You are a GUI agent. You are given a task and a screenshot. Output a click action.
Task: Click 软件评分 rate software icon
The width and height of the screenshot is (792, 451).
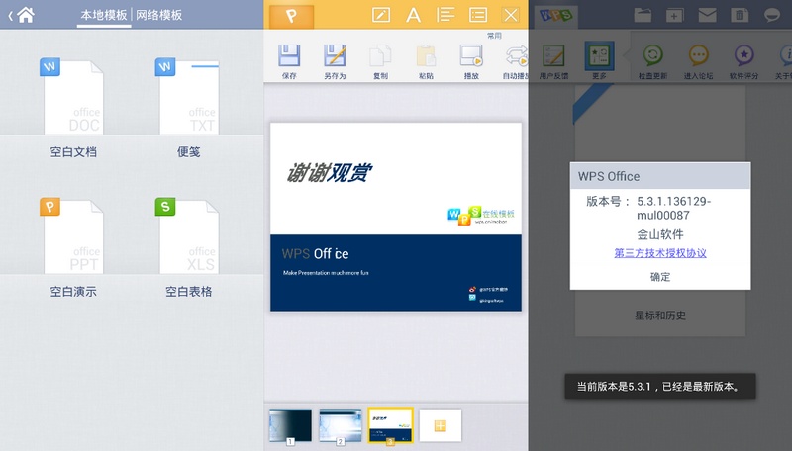click(x=743, y=61)
